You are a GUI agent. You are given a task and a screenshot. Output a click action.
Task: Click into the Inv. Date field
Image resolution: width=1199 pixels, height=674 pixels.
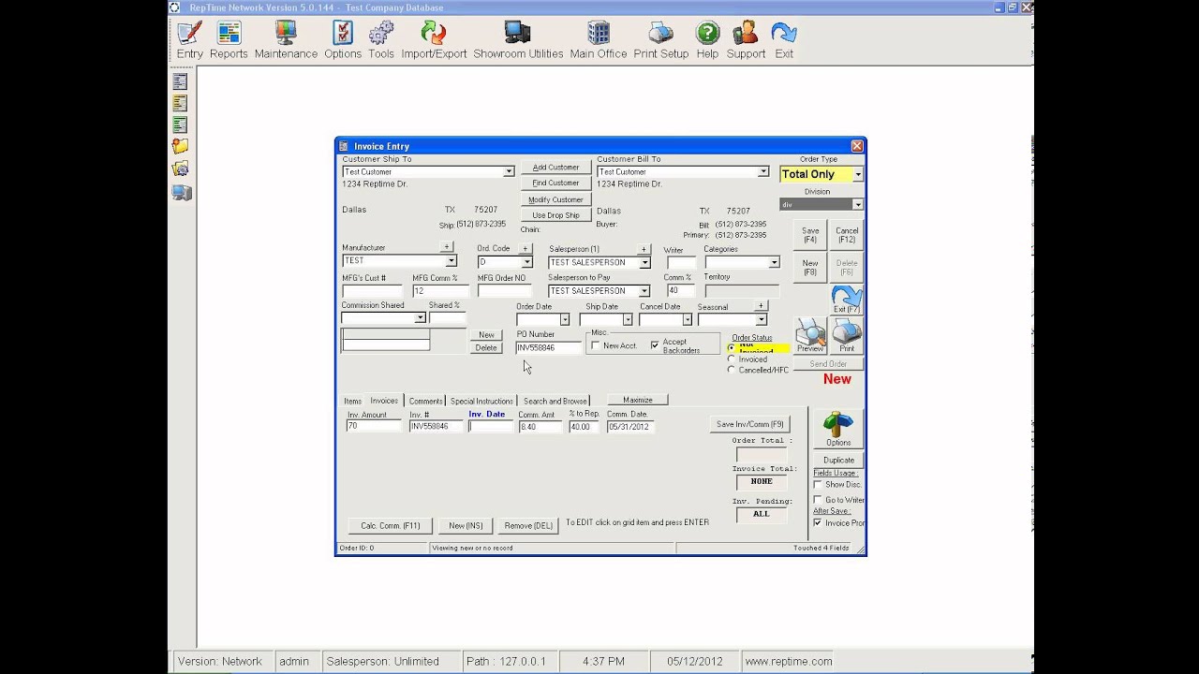(x=492, y=426)
